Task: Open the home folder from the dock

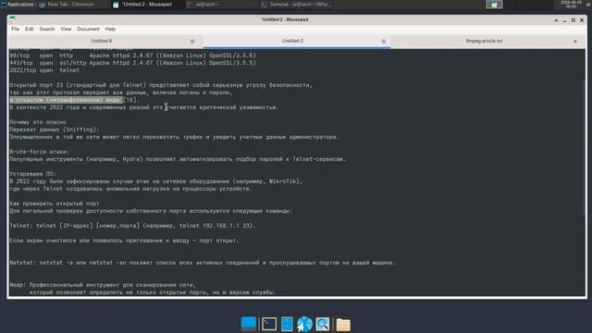Action: click(343, 325)
